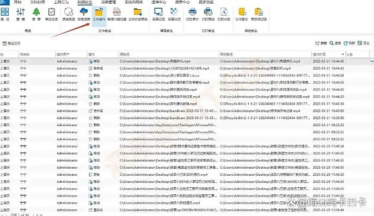The width and height of the screenshot is (374, 216).
Task: Open 文件外发管控 folder-arrow icon
Action: click(138, 11)
